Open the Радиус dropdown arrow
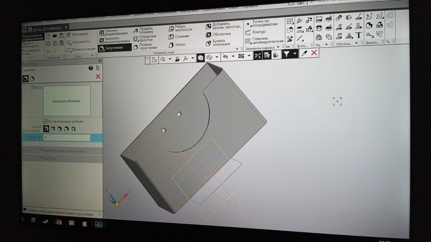431x242 pixels. tap(40, 137)
